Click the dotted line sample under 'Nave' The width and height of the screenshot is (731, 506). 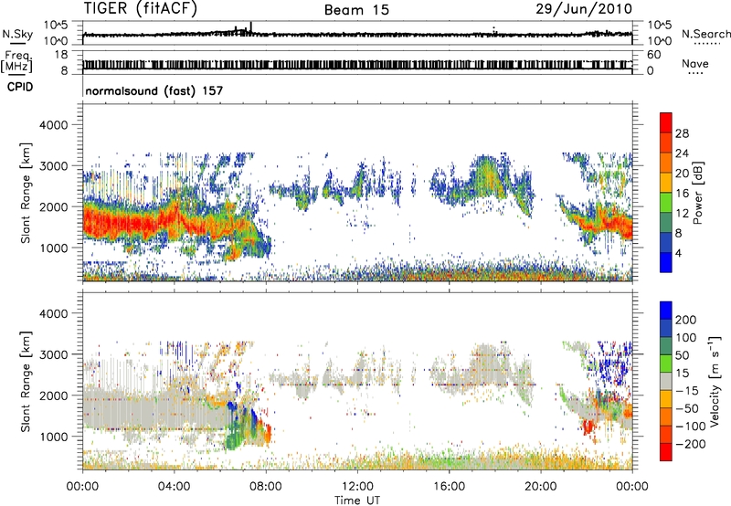695,73
